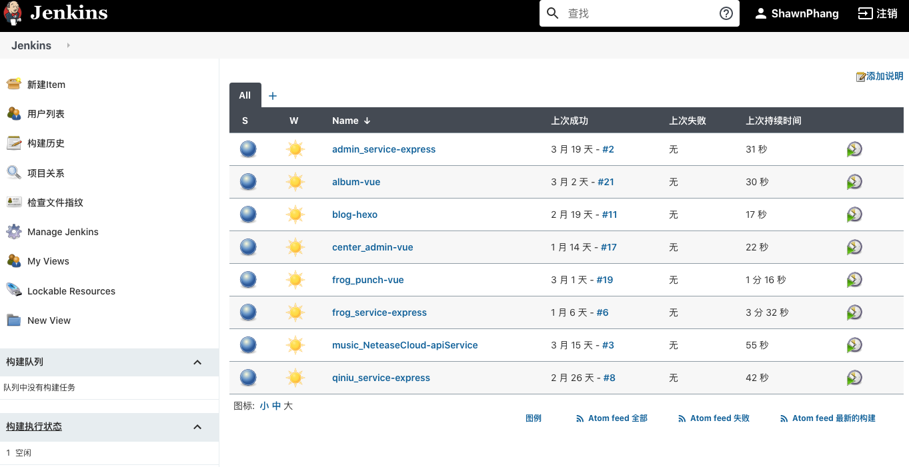The width and height of the screenshot is (909, 467).
Task: Click the Lockable Resources icon in sidebar
Action: [14, 290]
